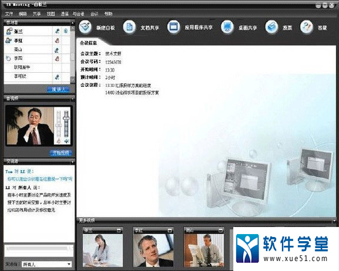Click the 答疑 Q&A icon
This screenshot has width=339, height=271.
pyautogui.click(x=306, y=27)
